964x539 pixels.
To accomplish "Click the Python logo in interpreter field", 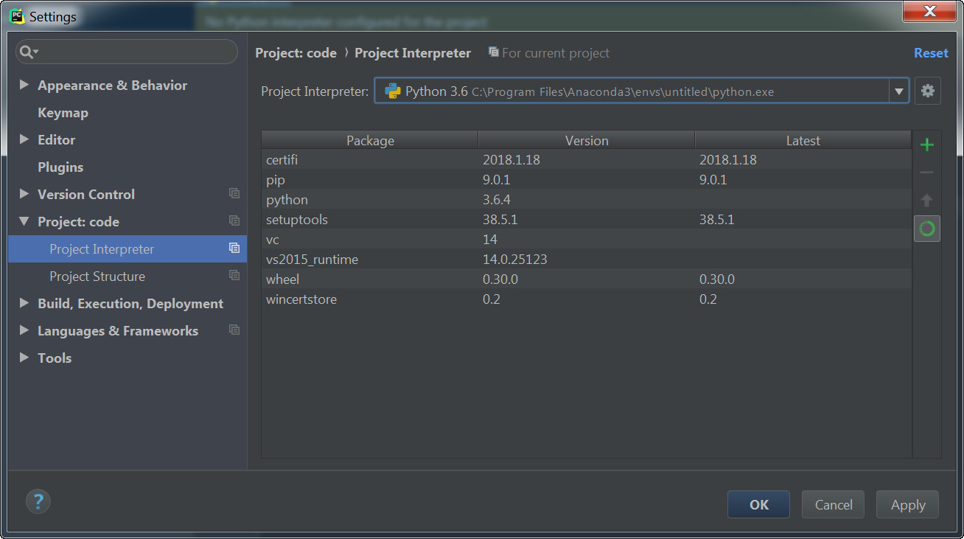I will 392,91.
